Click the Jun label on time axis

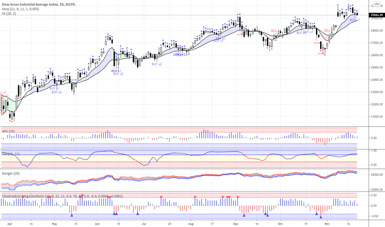[97, 224]
